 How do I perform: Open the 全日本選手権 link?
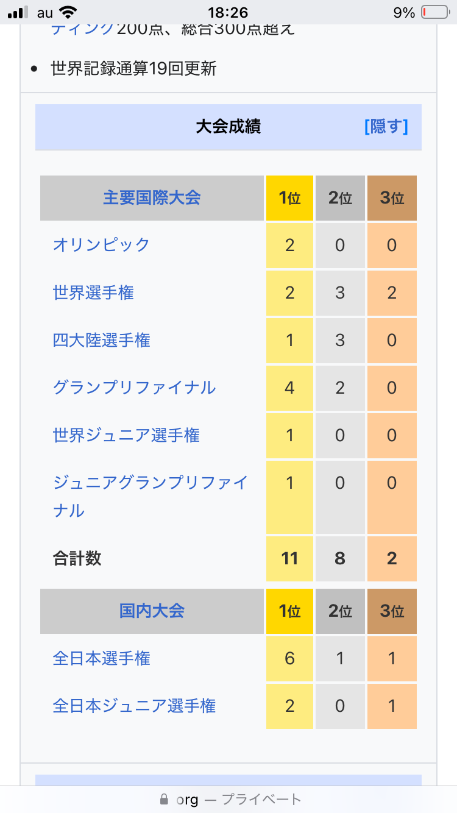[101, 658]
